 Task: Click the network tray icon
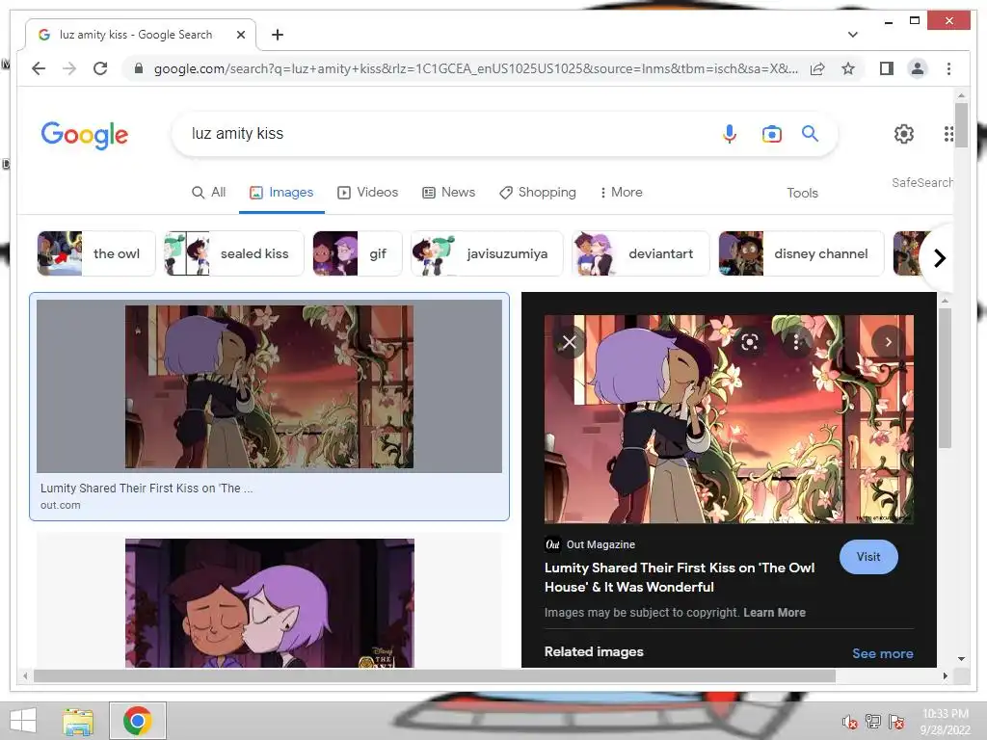click(x=873, y=722)
